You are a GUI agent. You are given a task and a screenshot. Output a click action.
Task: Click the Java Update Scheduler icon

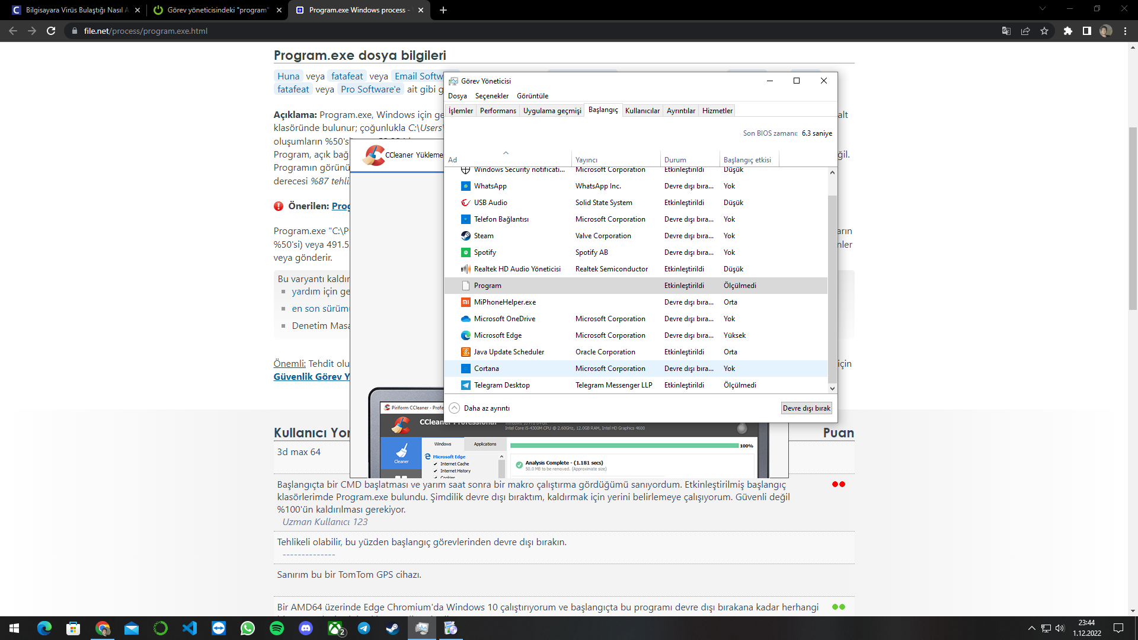pos(466,352)
